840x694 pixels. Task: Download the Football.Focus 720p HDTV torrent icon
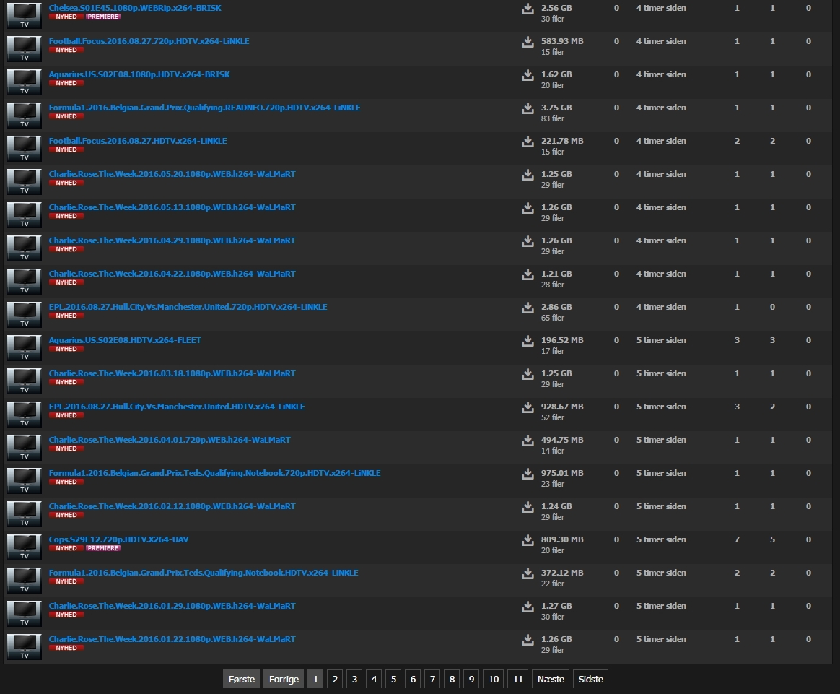[x=528, y=42]
